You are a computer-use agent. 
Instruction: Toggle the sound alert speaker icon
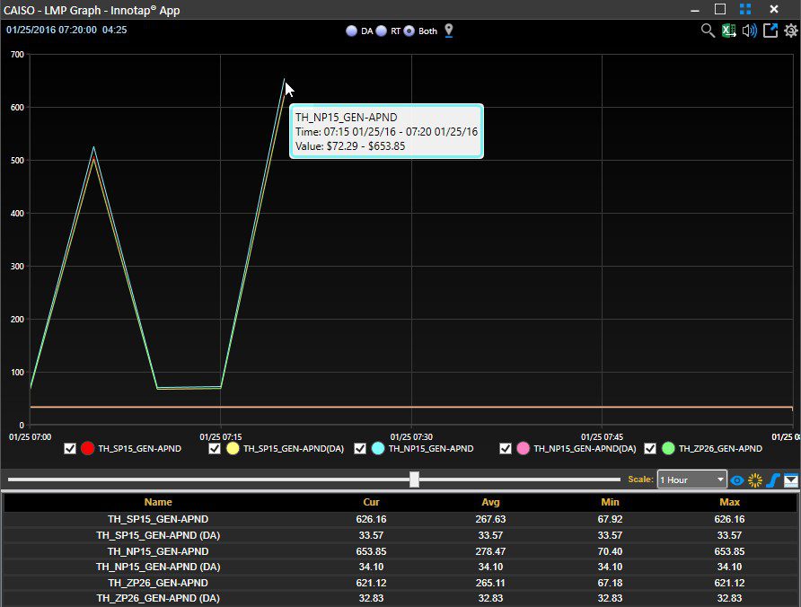coord(750,31)
